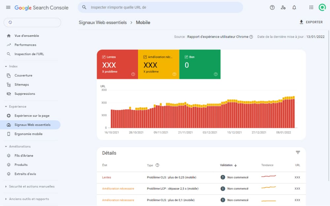
Task: Click the Extraits d'avis layers icon
Action: (x=9, y=174)
